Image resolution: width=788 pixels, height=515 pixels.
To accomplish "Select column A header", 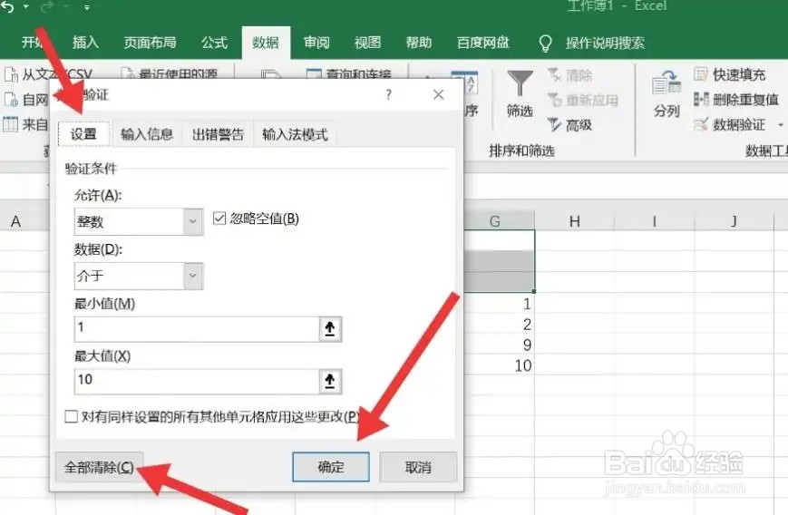I will pyautogui.click(x=16, y=221).
